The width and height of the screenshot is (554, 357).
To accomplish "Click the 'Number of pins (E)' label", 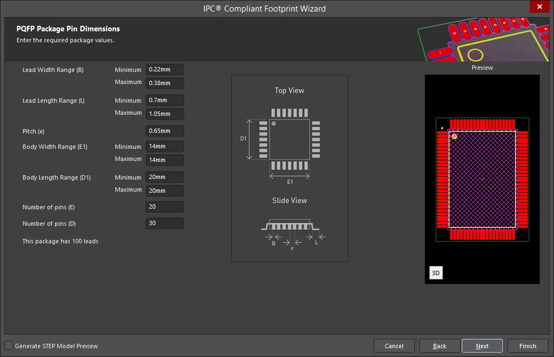I will (48, 207).
